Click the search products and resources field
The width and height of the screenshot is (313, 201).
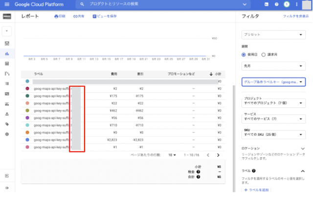click(163, 4)
